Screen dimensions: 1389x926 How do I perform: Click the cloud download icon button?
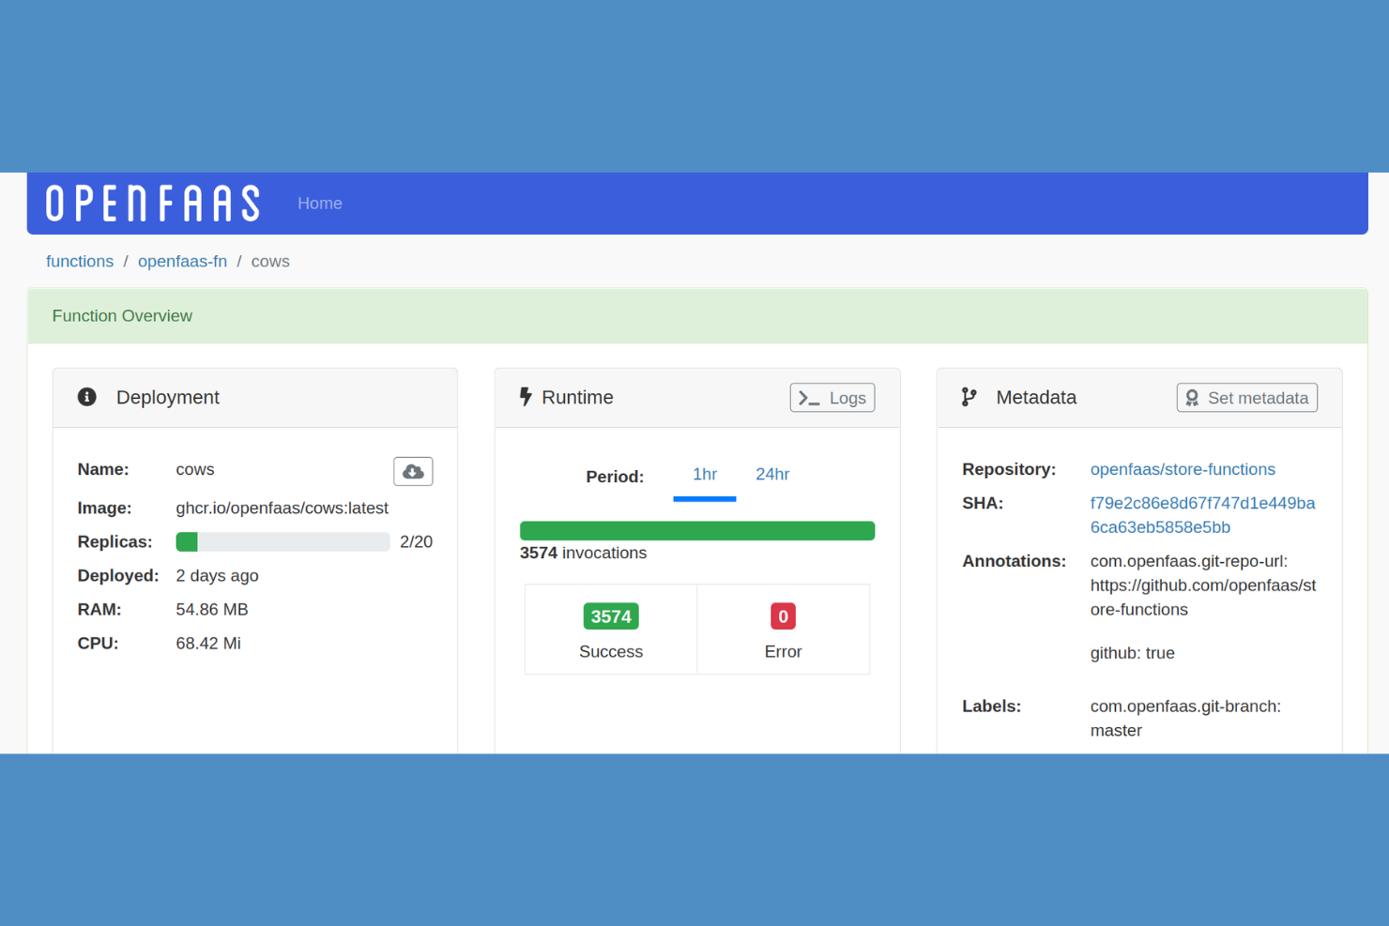tap(413, 471)
